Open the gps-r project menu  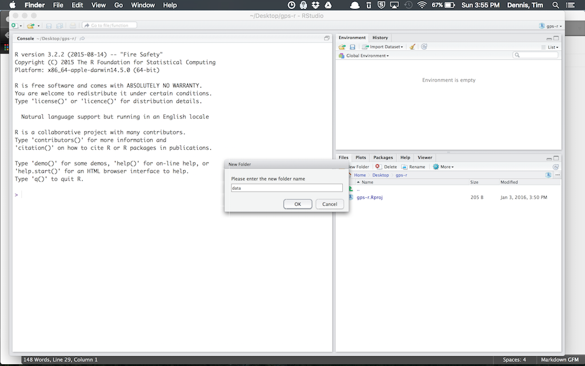pyautogui.click(x=551, y=26)
